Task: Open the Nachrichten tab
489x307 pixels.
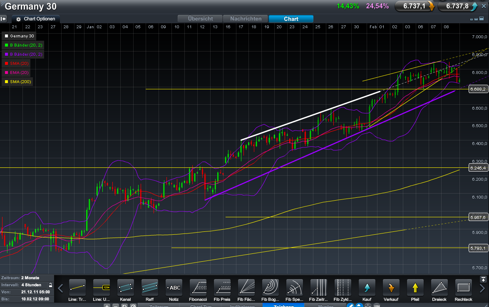Action: (246, 19)
